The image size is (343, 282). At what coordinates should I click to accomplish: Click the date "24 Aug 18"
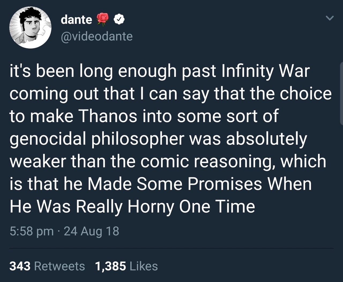(x=91, y=231)
